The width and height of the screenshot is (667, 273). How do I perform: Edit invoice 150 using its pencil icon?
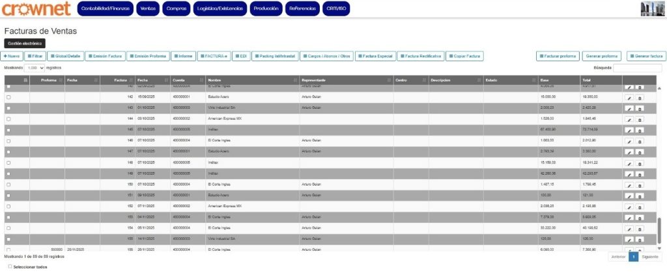pos(629,185)
